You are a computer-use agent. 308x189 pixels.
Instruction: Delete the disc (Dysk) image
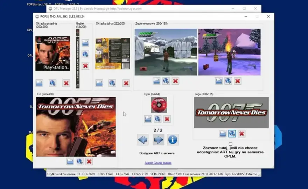click(167, 119)
